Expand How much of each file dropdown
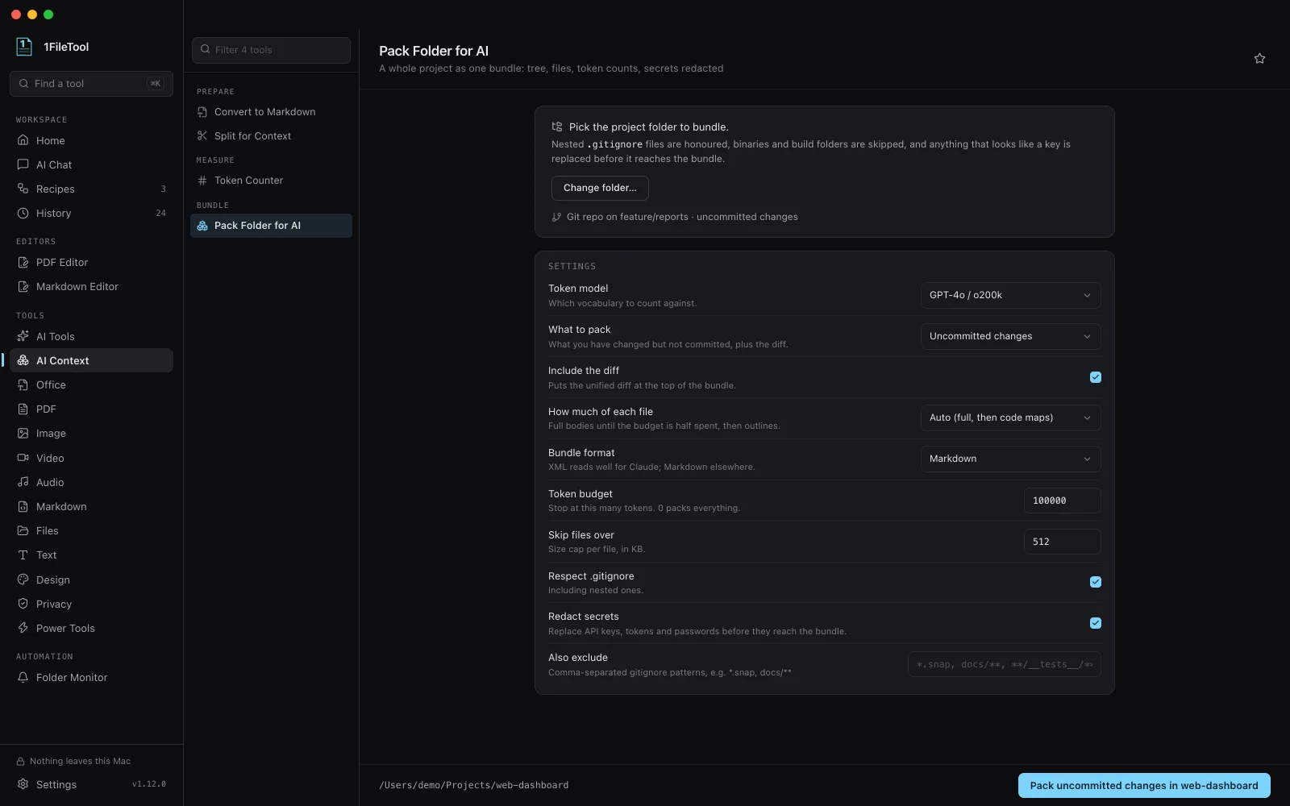The height and width of the screenshot is (806, 1290). coord(1010,418)
